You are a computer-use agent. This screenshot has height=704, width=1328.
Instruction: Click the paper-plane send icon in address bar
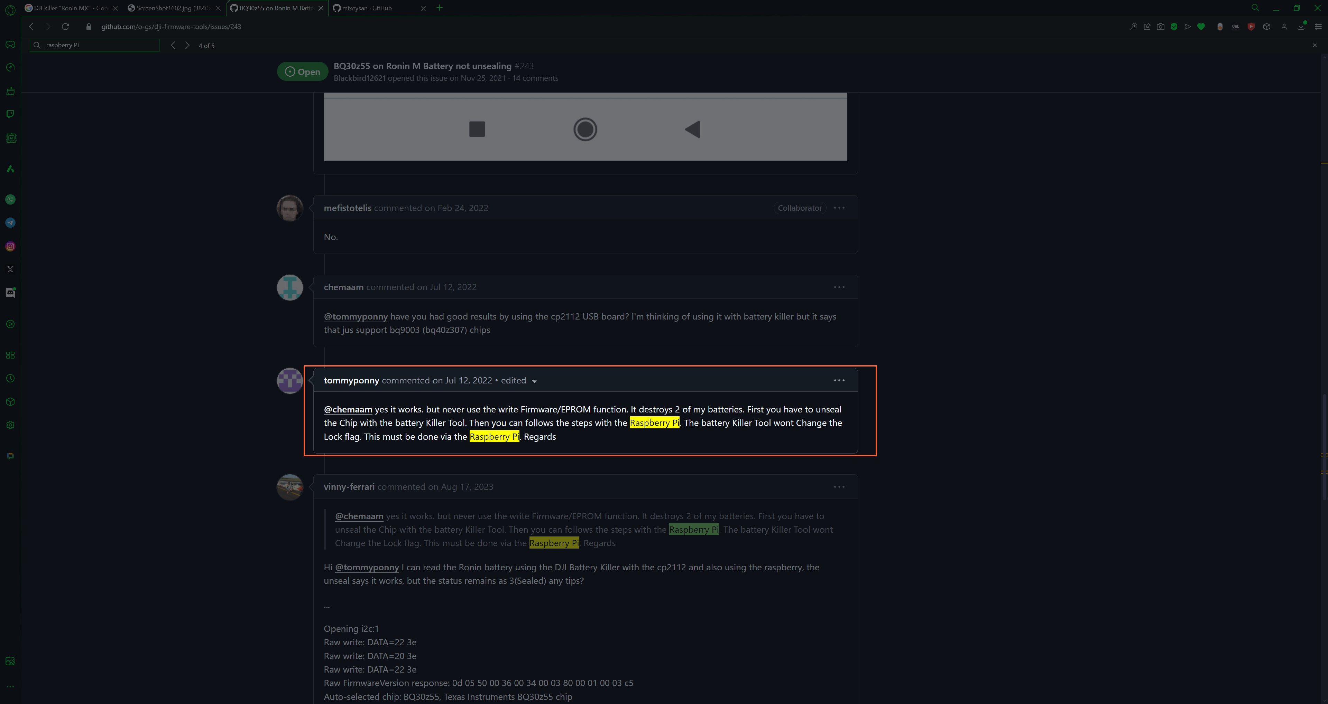(1188, 27)
